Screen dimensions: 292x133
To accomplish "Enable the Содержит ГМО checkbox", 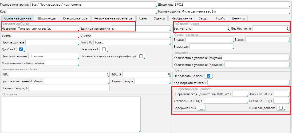I will coord(201,108).
